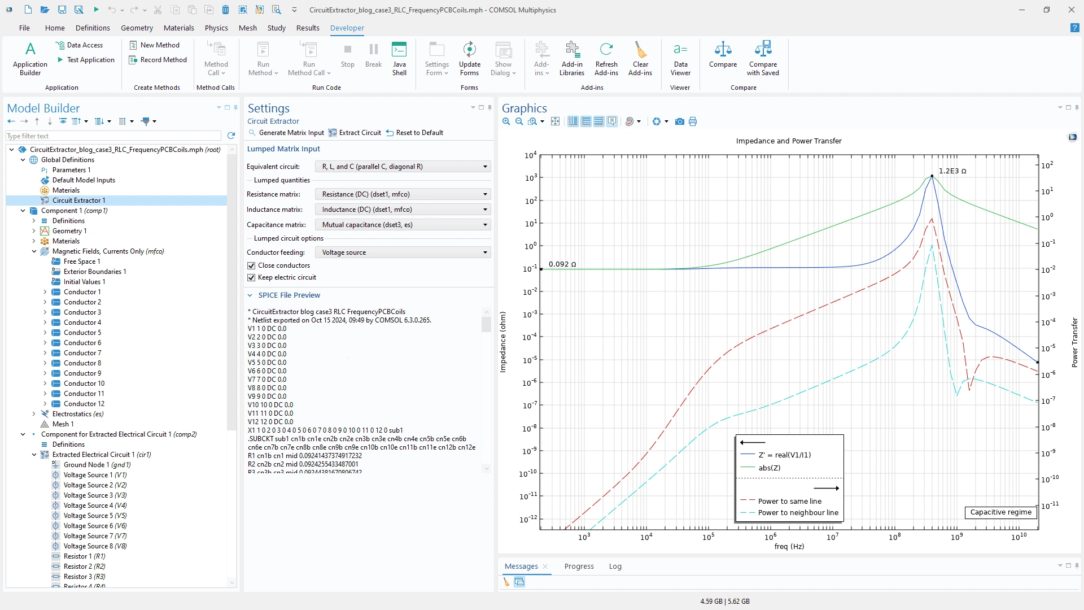This screenshot has width=1084, height=610.
Task: Zoom in on the Graphics plot
Action: pos(506,121)
